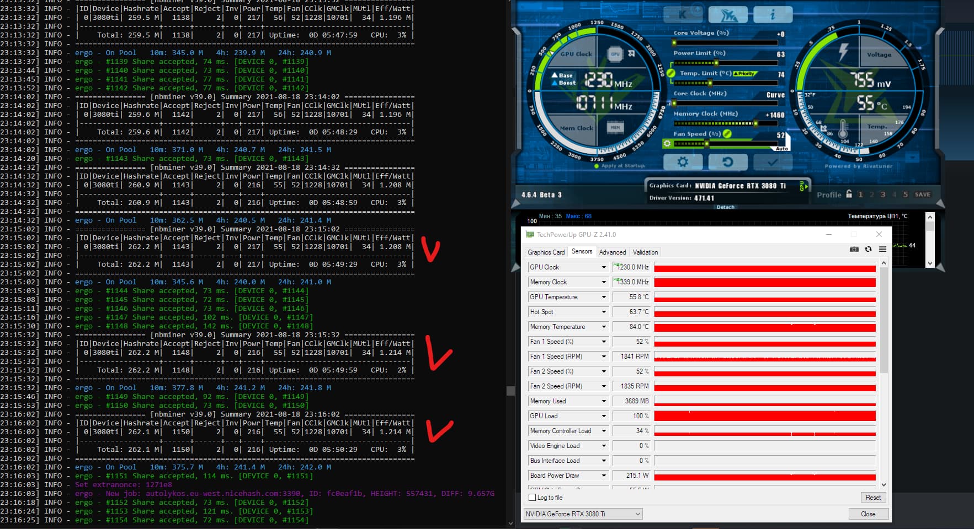Reset Afterburner settings to defaults
The image size is (974, 529).
point(728,162)
